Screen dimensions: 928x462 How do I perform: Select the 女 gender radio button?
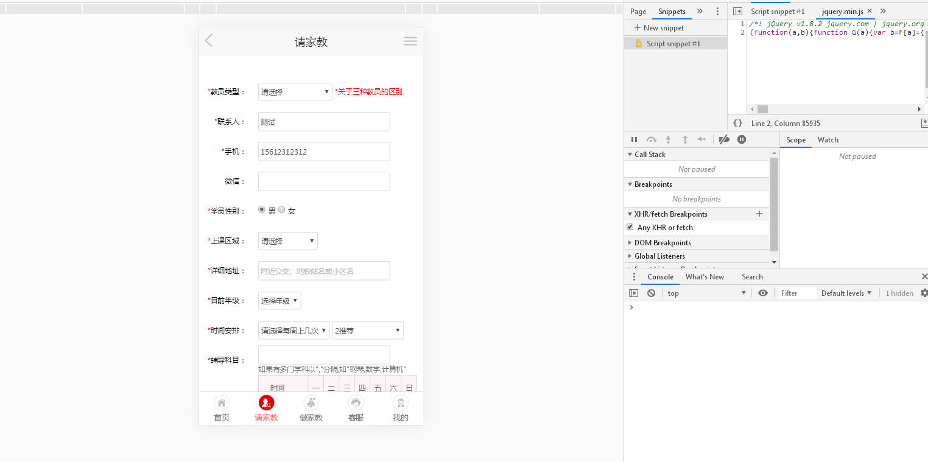pyautogui.click(x=281, y=209)
